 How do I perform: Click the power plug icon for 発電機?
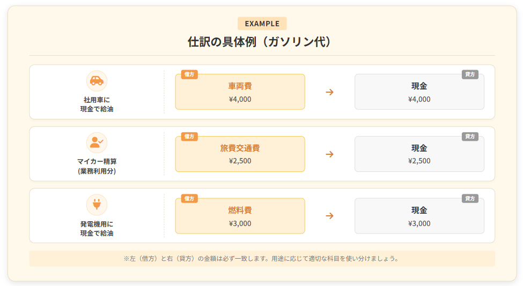tap(97, 205)
